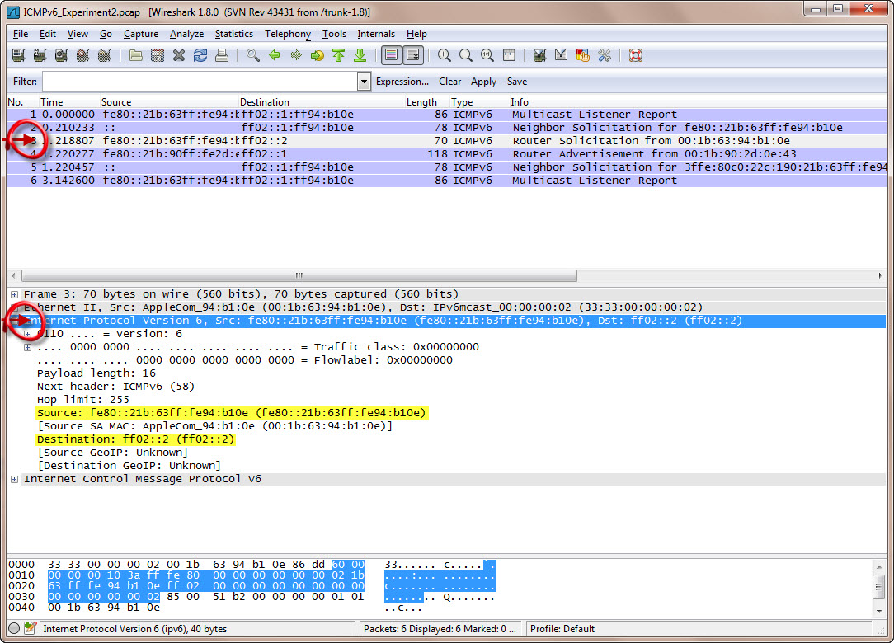This screenshot has width=894, height=643.
Task: Open the Filter history dropdown arrow
Action: click(x=364, y=82)
